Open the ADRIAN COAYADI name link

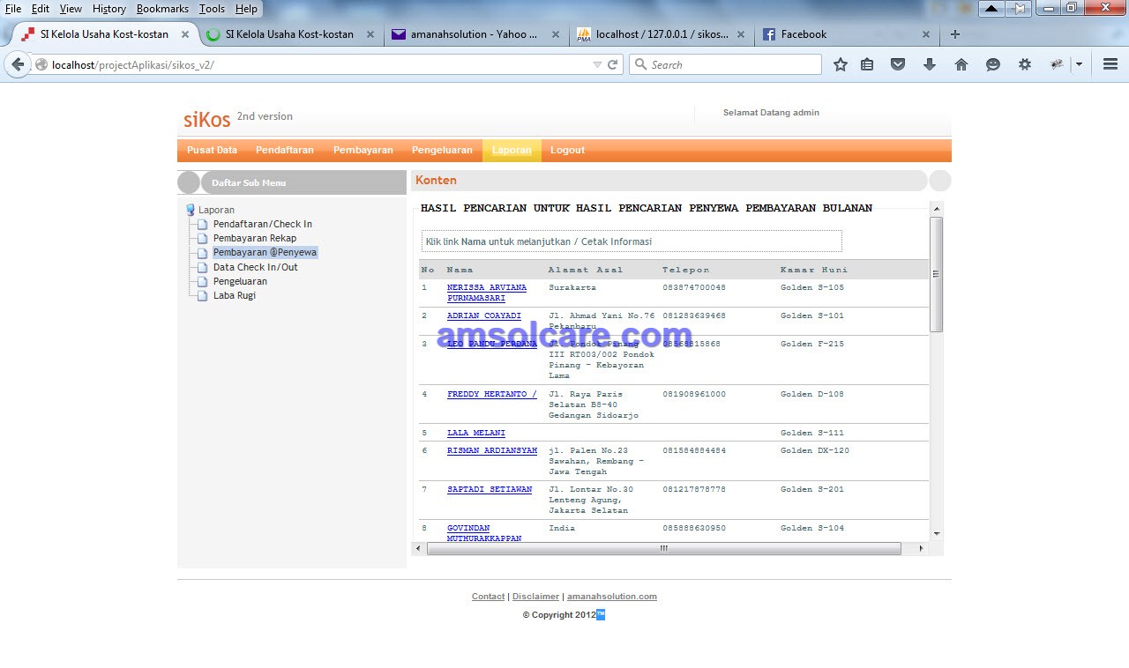coord(484,315)
